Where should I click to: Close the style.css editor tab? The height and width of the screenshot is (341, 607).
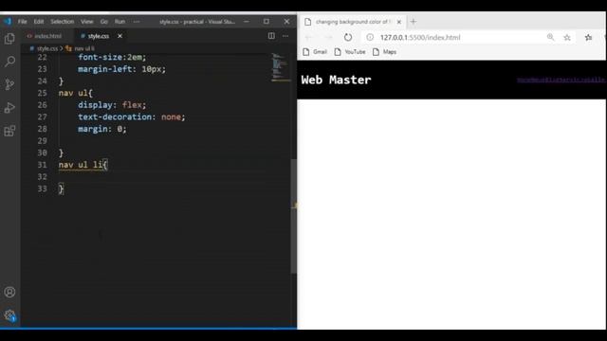click(120, 36)
